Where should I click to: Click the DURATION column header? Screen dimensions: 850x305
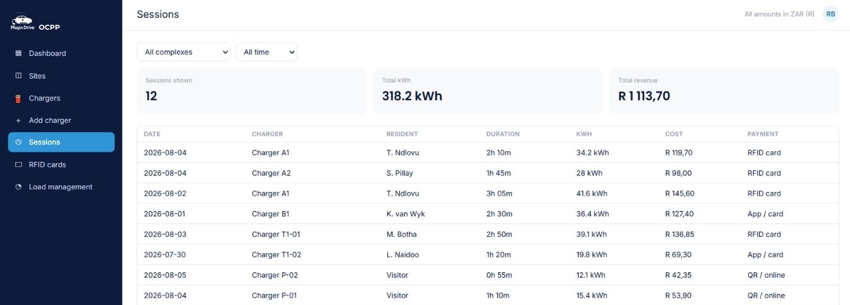click(503, 134)
